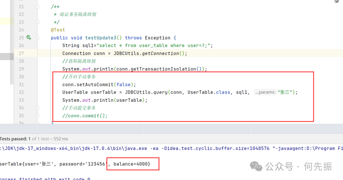This screenshot has height=180, width=343.
Task: Click the comment '//手动提交事务'
Action: click(x=79, y=108)
